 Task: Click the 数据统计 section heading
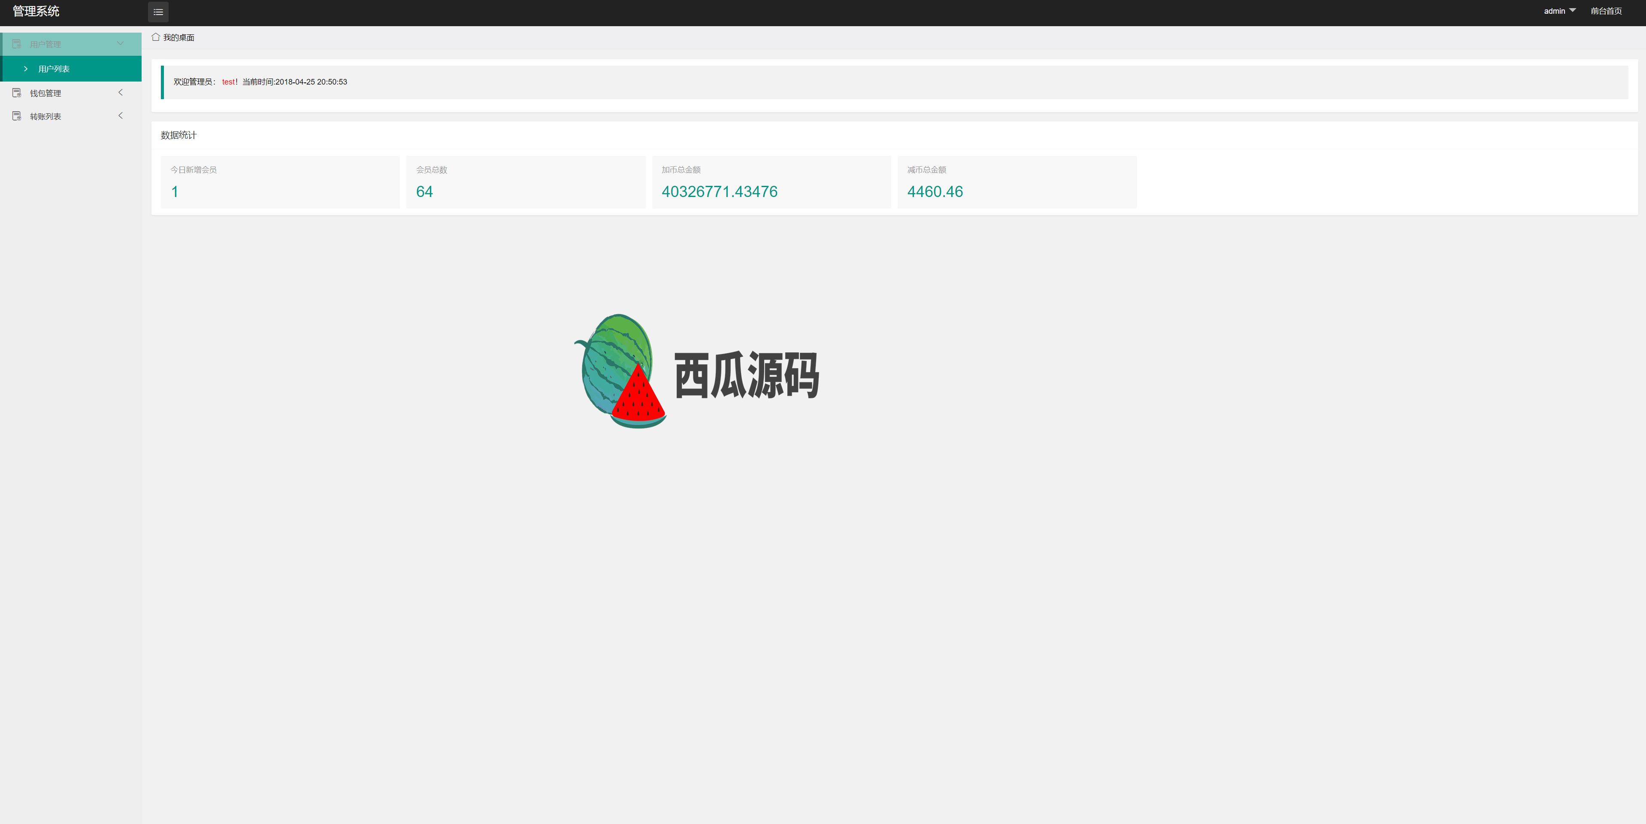pyautogui.click(x=179, y=135)
